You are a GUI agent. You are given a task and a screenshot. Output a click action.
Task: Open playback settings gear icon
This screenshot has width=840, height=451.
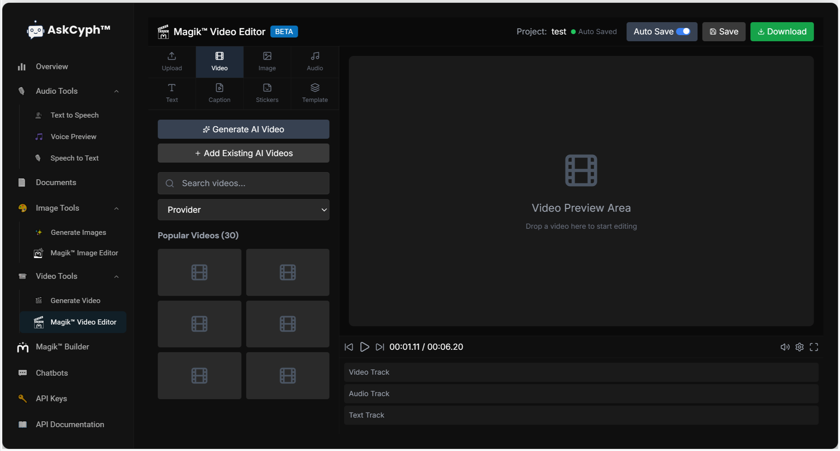click(799, 347)
